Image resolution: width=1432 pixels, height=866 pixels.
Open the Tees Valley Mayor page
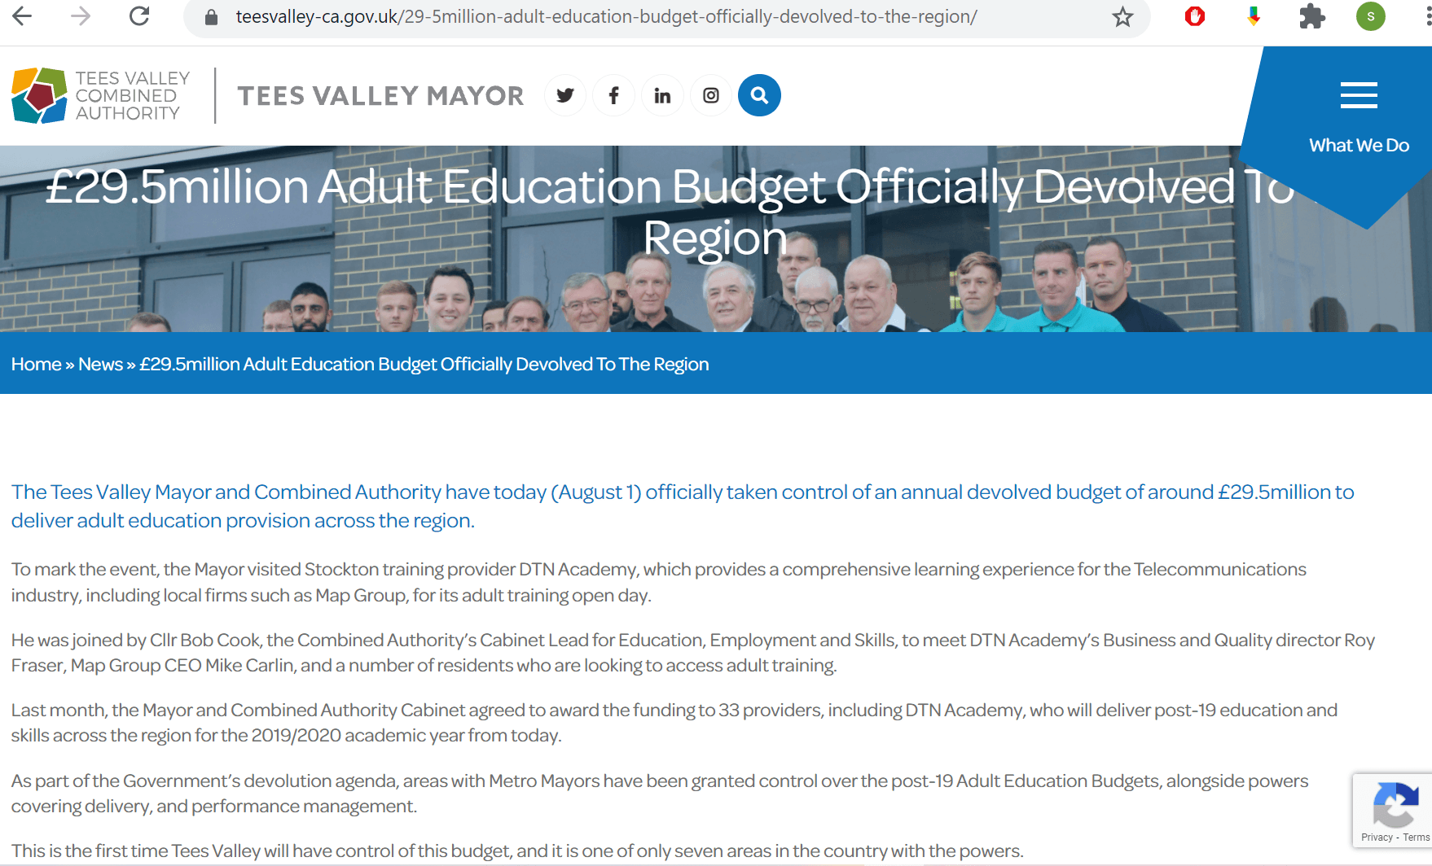pyautogui.click(x=380, y=96)
